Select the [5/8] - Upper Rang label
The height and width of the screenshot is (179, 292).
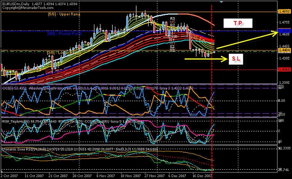[64, 14]
